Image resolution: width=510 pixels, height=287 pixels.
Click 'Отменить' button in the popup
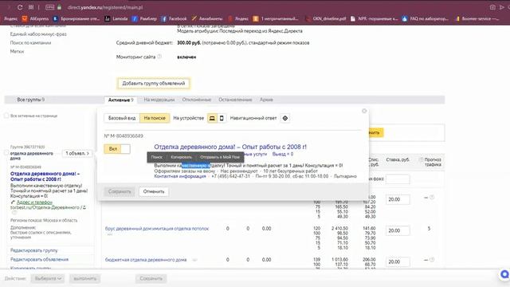point(154,191)
